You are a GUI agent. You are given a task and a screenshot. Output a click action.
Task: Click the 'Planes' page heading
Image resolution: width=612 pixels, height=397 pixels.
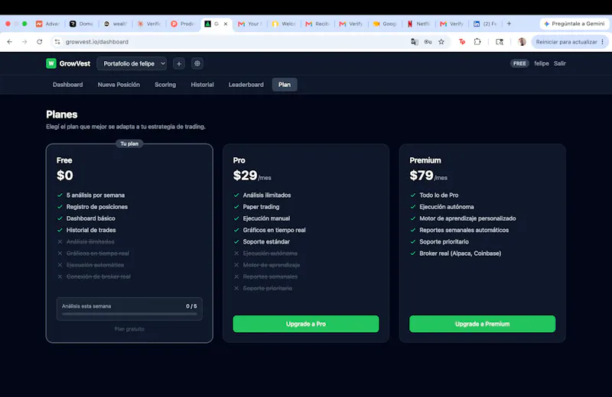click(x=62, y=115)
